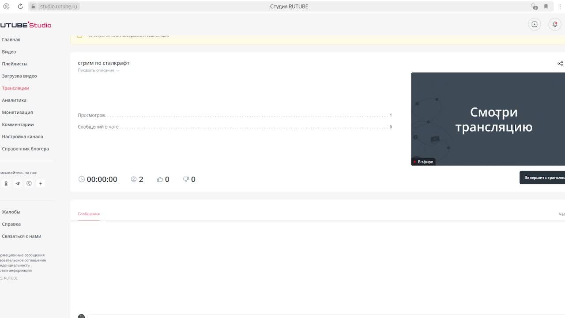
Task: Open the Odnoklassniki social link icon
Action: pyautogui.click(x=6, y=184)
